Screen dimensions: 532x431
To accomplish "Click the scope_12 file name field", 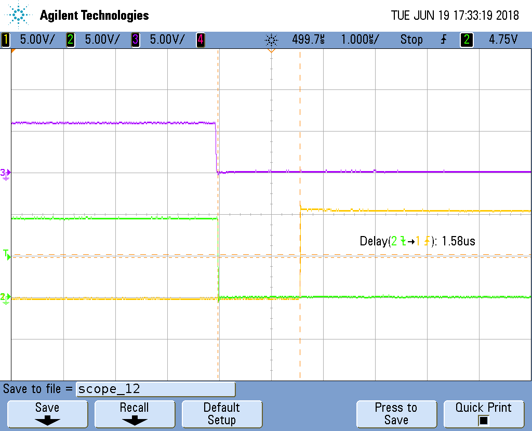I will pyautogui.click(x=156, y=389).
